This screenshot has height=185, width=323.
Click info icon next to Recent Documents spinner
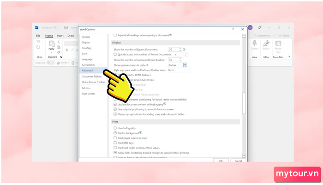pos(184,49)
